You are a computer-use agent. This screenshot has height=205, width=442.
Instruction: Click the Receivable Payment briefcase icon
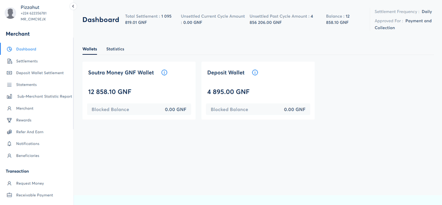[9, 195]
